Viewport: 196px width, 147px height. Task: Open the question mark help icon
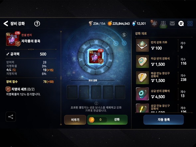coord(37,24)
